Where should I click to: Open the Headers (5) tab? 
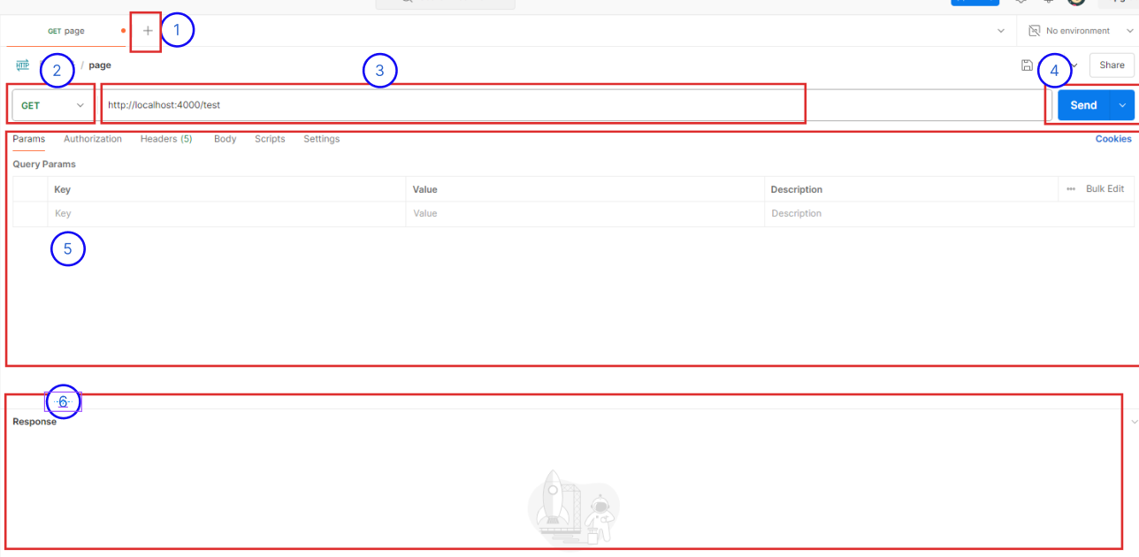point(166,139)
